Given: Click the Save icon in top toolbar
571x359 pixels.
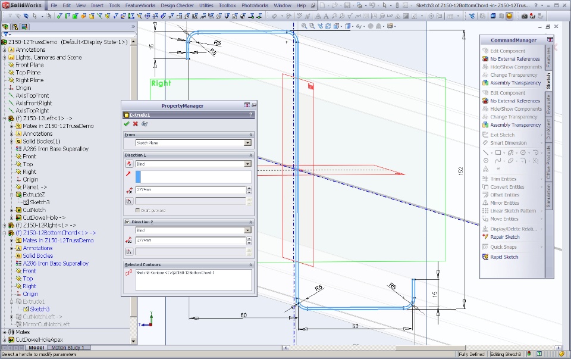Looking at the screenshot, I should tap(347, 5).
